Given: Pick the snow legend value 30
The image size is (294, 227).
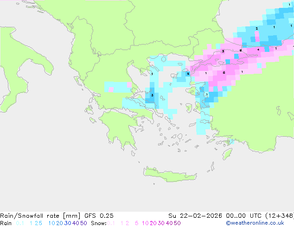Looking at the screenshot, I should [161, 223].
